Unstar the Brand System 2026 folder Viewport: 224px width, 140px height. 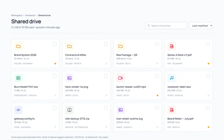(55, 63)
